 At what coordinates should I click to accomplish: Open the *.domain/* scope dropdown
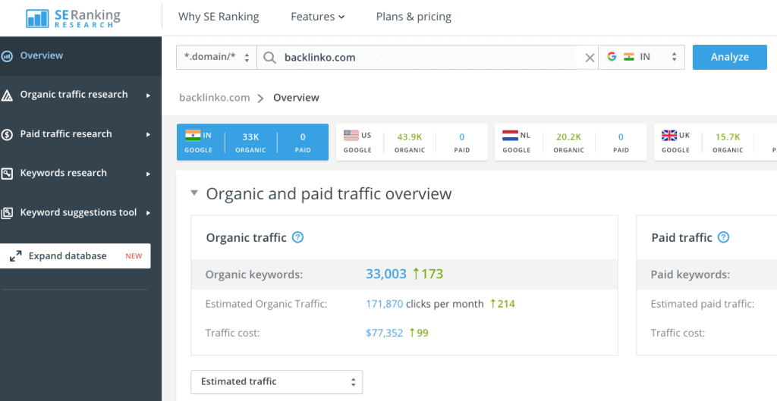pyautogui.click(x=216, y=58)
